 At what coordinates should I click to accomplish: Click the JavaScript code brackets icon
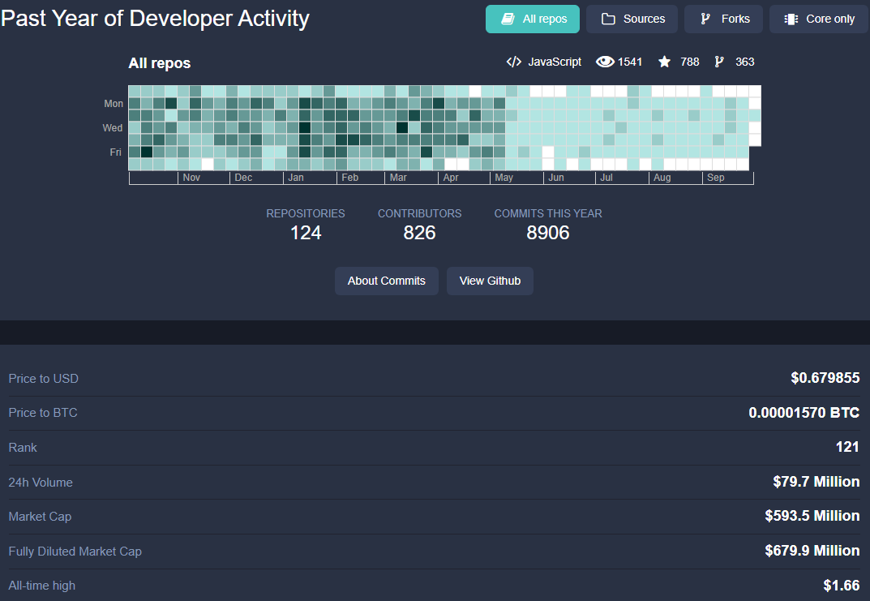pyautogui.click(x=514, y=62)
